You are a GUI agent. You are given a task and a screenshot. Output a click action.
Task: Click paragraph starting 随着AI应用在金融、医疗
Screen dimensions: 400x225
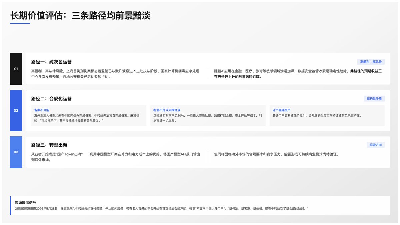[298, 74]
